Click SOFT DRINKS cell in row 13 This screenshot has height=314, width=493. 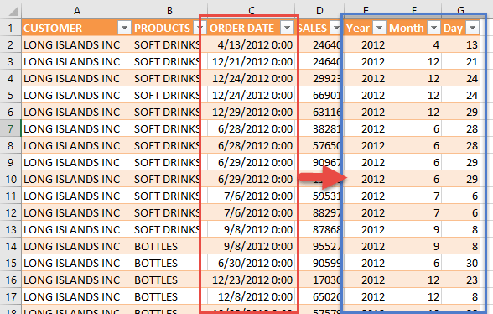[169, 229]
